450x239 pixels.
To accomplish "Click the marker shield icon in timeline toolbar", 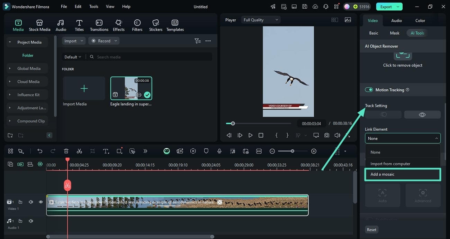I will pos(206,151).
